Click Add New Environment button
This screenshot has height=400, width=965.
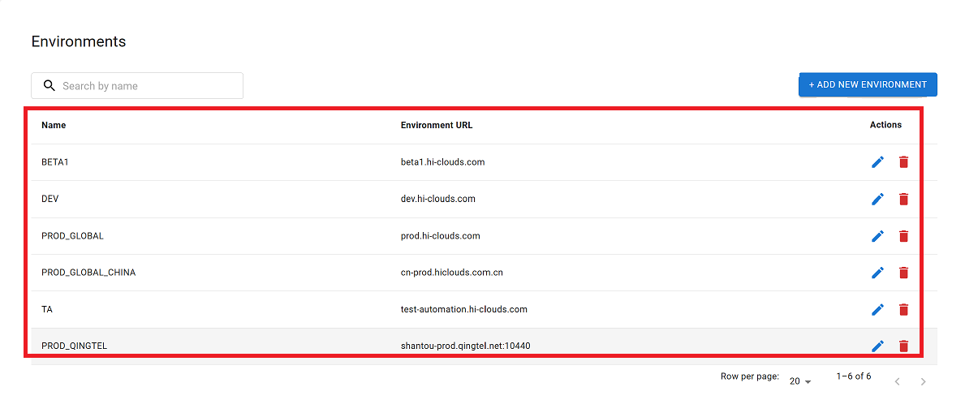click(x=868, y=84)
